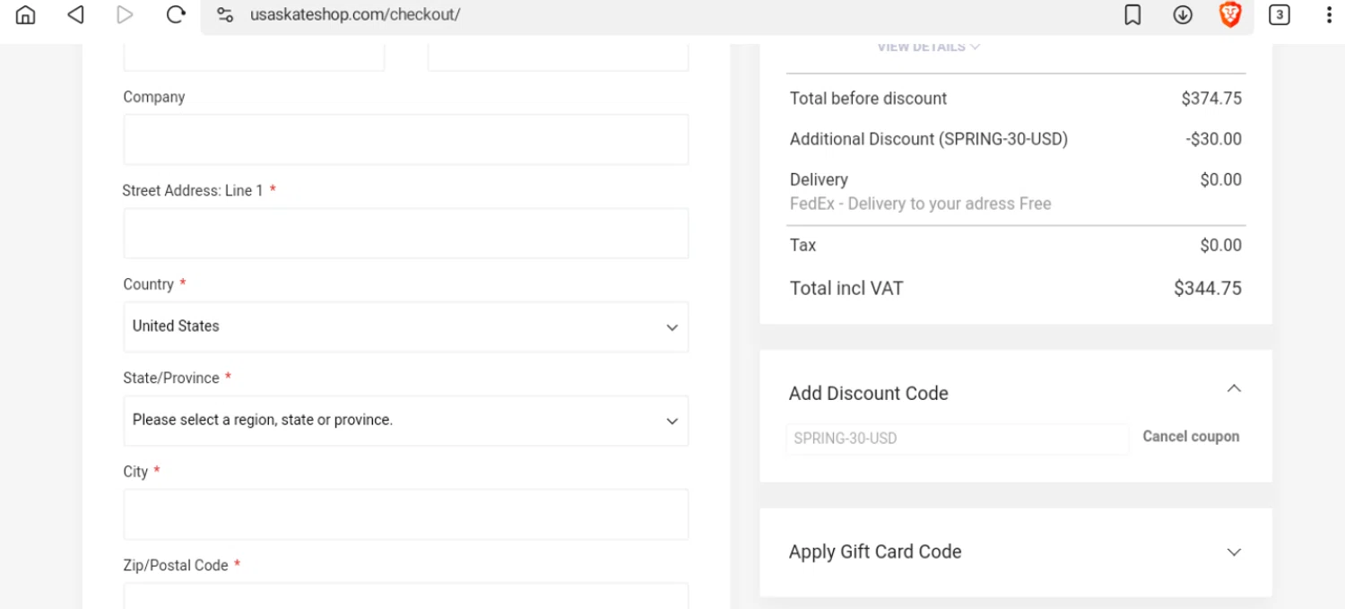Click the Company field label

(x=154, y=97)
